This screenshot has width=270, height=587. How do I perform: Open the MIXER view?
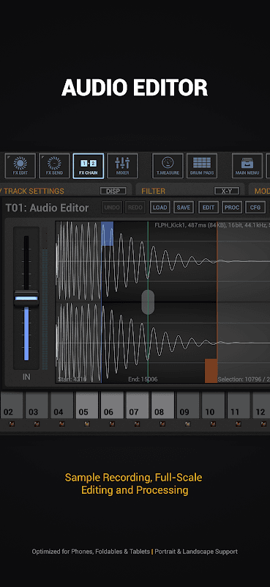pos(122,166)
